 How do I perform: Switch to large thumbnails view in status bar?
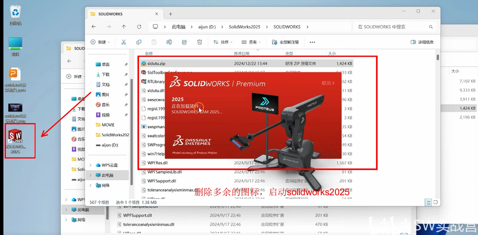coord(435,202)
